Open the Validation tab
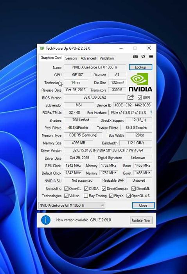This screenshot has width=187, height=274. click(x=107, y=58)
